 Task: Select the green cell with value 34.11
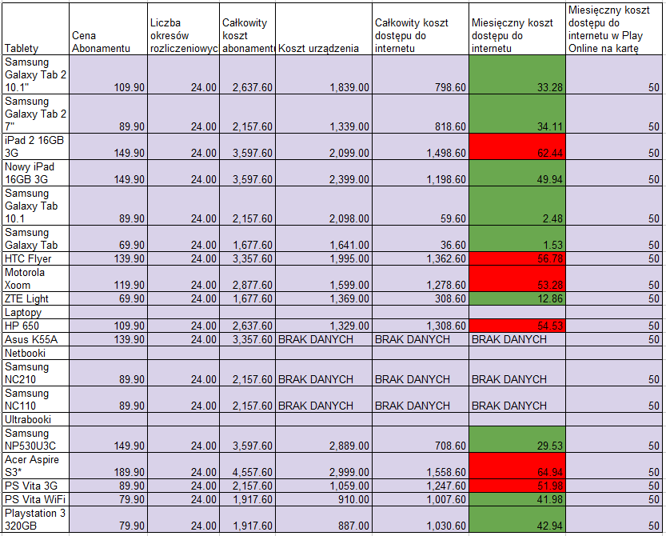point(517,114)
